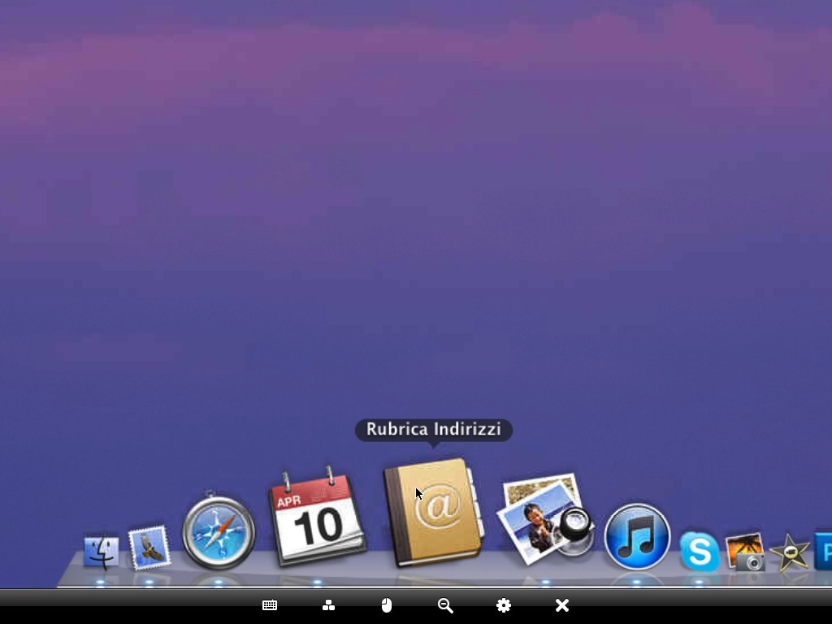
Task: Launch iTunes from the Dock
Action: click(x=637, y=536)
